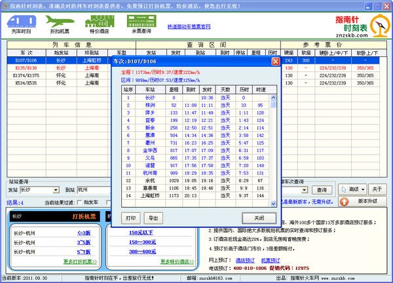Image resolution: width=393 pixels, height=283 pixels.
Task: Select station 杭州南 in stop list
Action: (x=150, y=173)
